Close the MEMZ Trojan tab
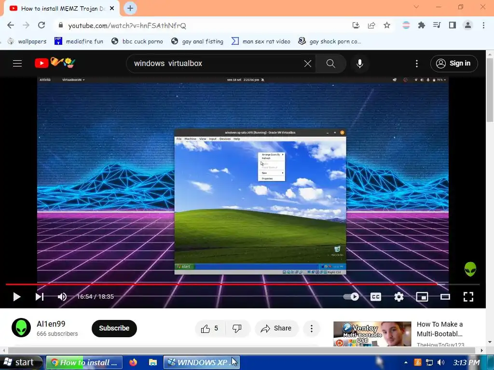Viewport: 494px width, 370px height. [x=112, y=9]
